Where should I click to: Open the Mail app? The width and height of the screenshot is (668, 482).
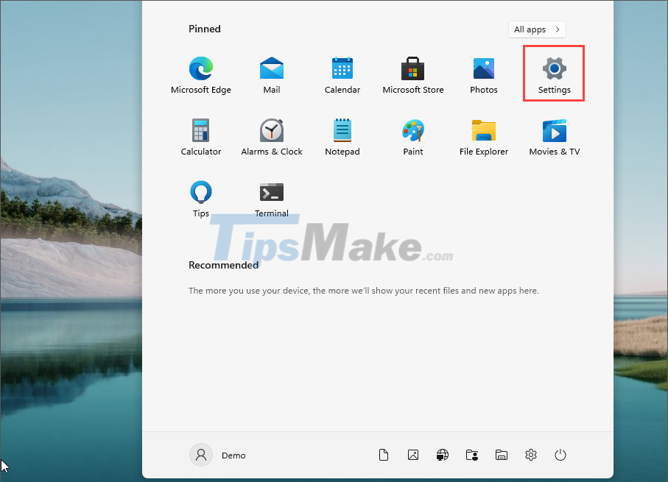pos(271,74)
